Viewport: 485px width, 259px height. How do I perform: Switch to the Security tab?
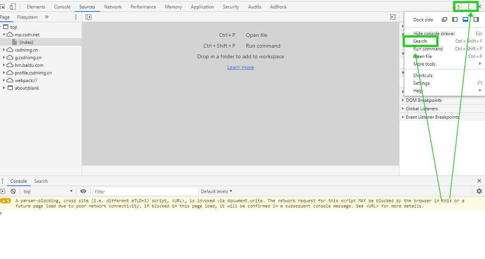pyautogui.click(x=231, y=6)
